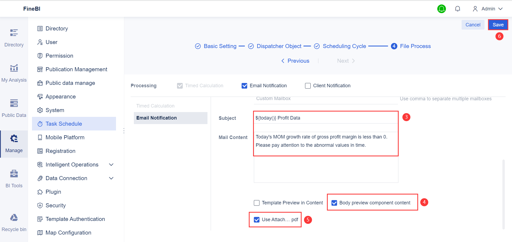Open Public Data in left rail
This screenshot has height=242, width=512.
click(14, 108)
